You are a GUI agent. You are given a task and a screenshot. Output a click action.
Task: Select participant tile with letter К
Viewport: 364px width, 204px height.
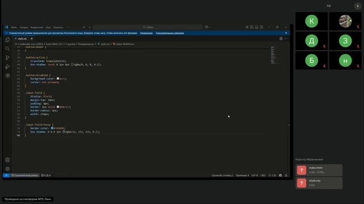[x=312, y=22]
